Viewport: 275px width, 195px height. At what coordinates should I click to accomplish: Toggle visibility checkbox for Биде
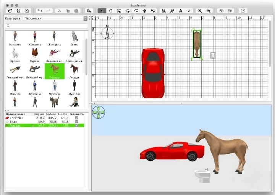[77, 122]
